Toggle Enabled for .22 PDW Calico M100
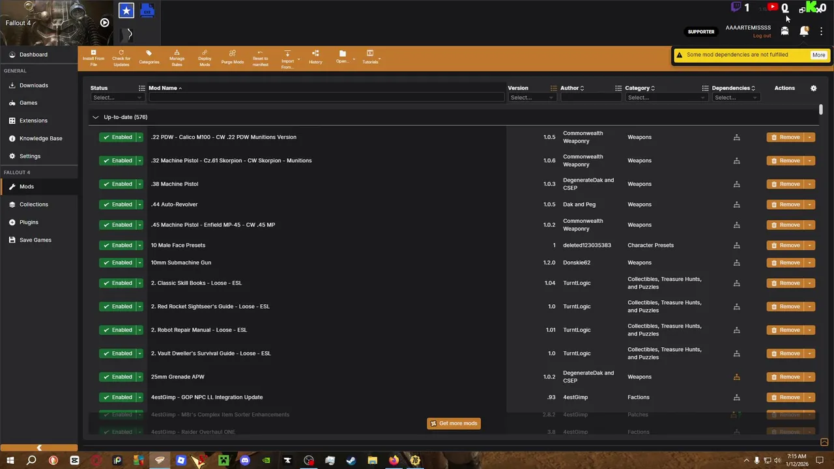834x469 pixels. pos(117,137)
